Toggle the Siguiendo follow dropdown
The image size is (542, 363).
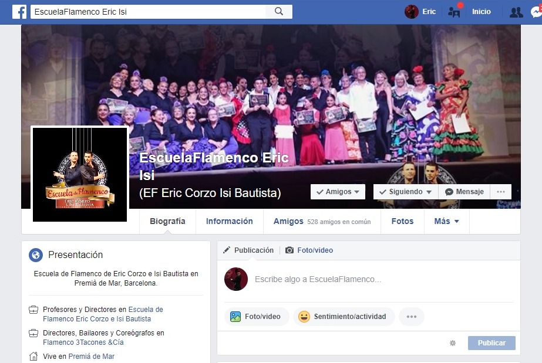click(x=405, y=192)
